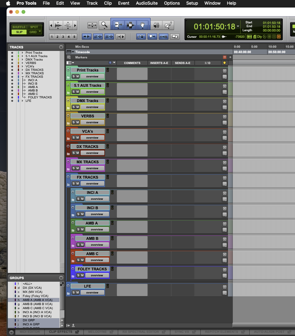Open the Event menu
The image size is (295, 336).
pyautogui.click(x=124, y=3)
